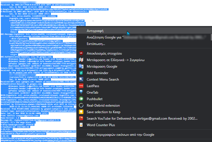Select Αναζήτηση Google για selected text
The image size is (212, 142).
(144, 37)
